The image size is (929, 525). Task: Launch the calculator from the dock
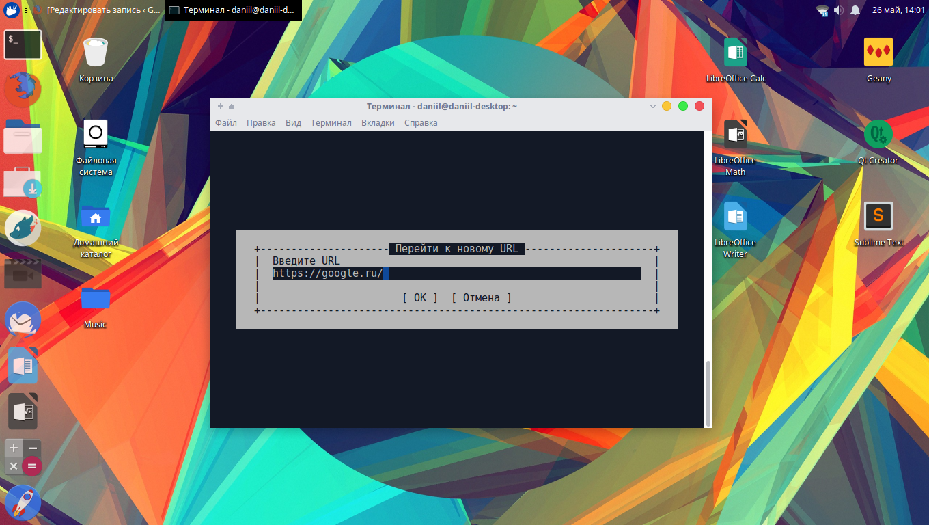pos(23,457)
